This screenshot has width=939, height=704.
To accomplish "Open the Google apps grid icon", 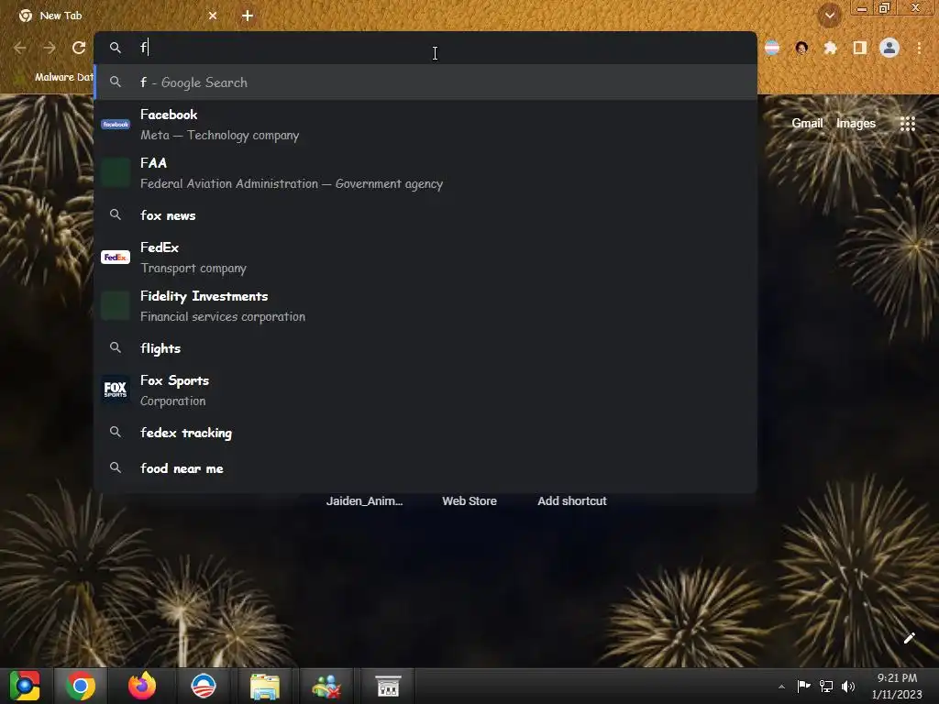I will pos(907,124).
